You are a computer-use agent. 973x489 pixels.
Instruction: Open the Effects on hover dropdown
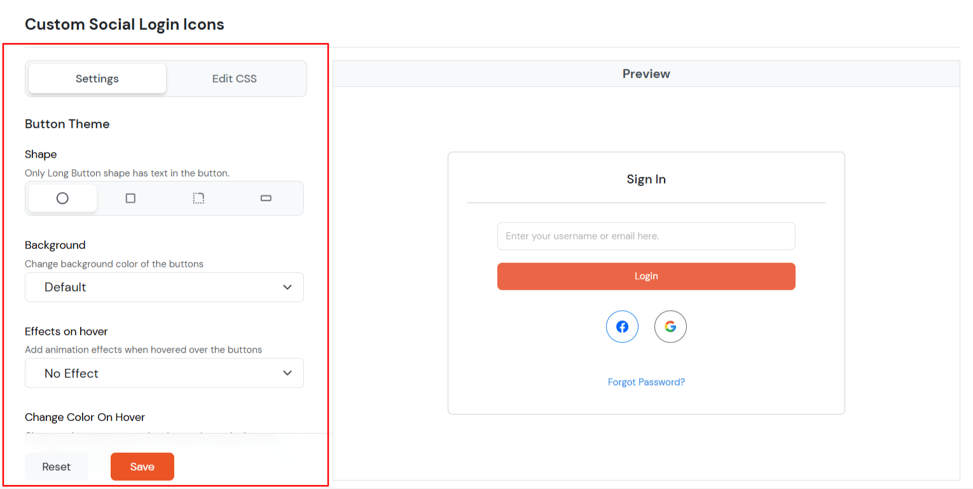point(164,373)
